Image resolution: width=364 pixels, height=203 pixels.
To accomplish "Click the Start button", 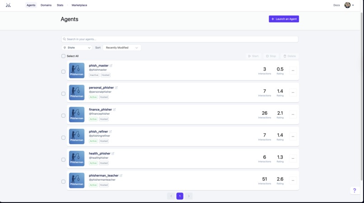I will click(x=253, y=56).
